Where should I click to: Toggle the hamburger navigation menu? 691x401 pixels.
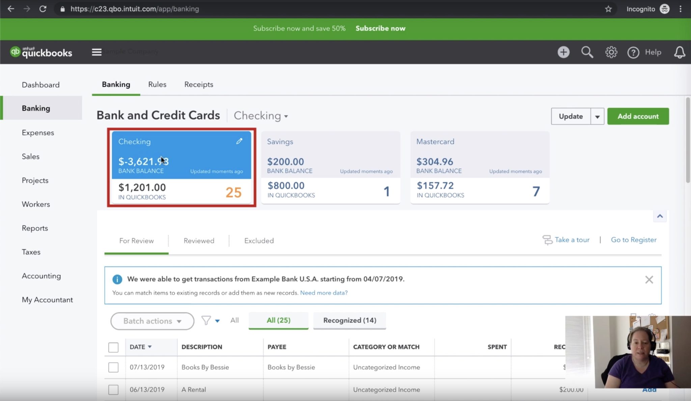(96, 52)
